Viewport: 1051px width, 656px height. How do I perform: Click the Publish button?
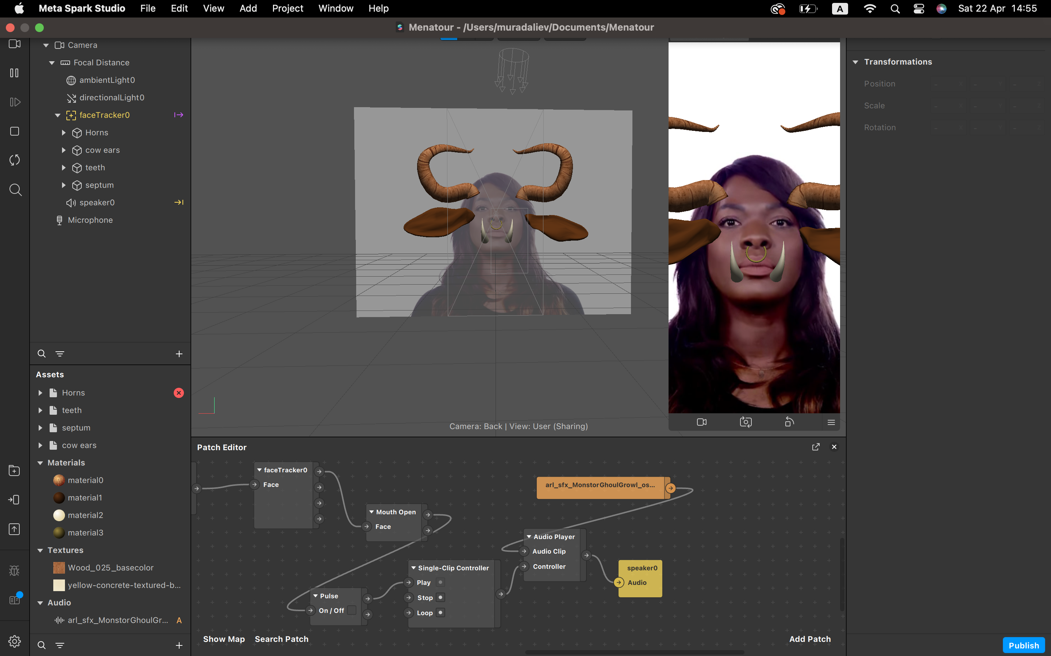[x=1024, y=645]
